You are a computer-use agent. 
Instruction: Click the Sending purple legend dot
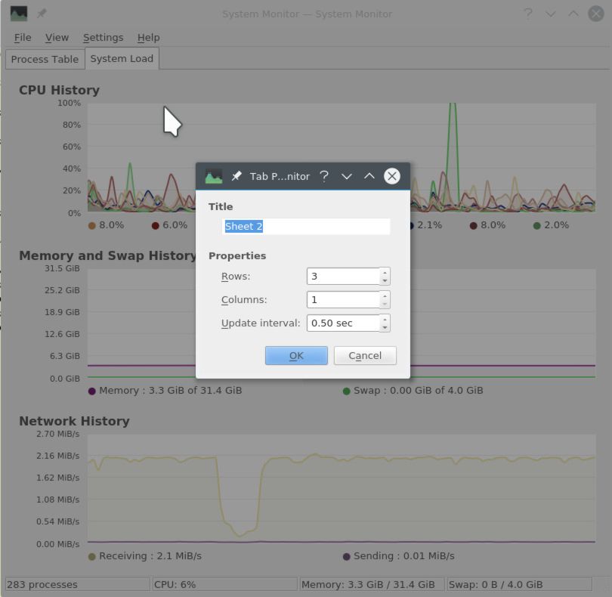coord(346,557)
